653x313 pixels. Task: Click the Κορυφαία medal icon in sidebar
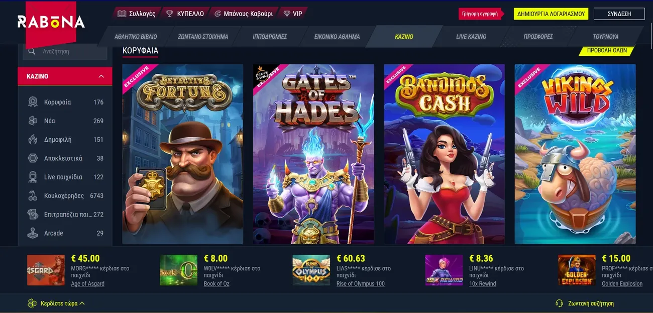click(33, 102)
